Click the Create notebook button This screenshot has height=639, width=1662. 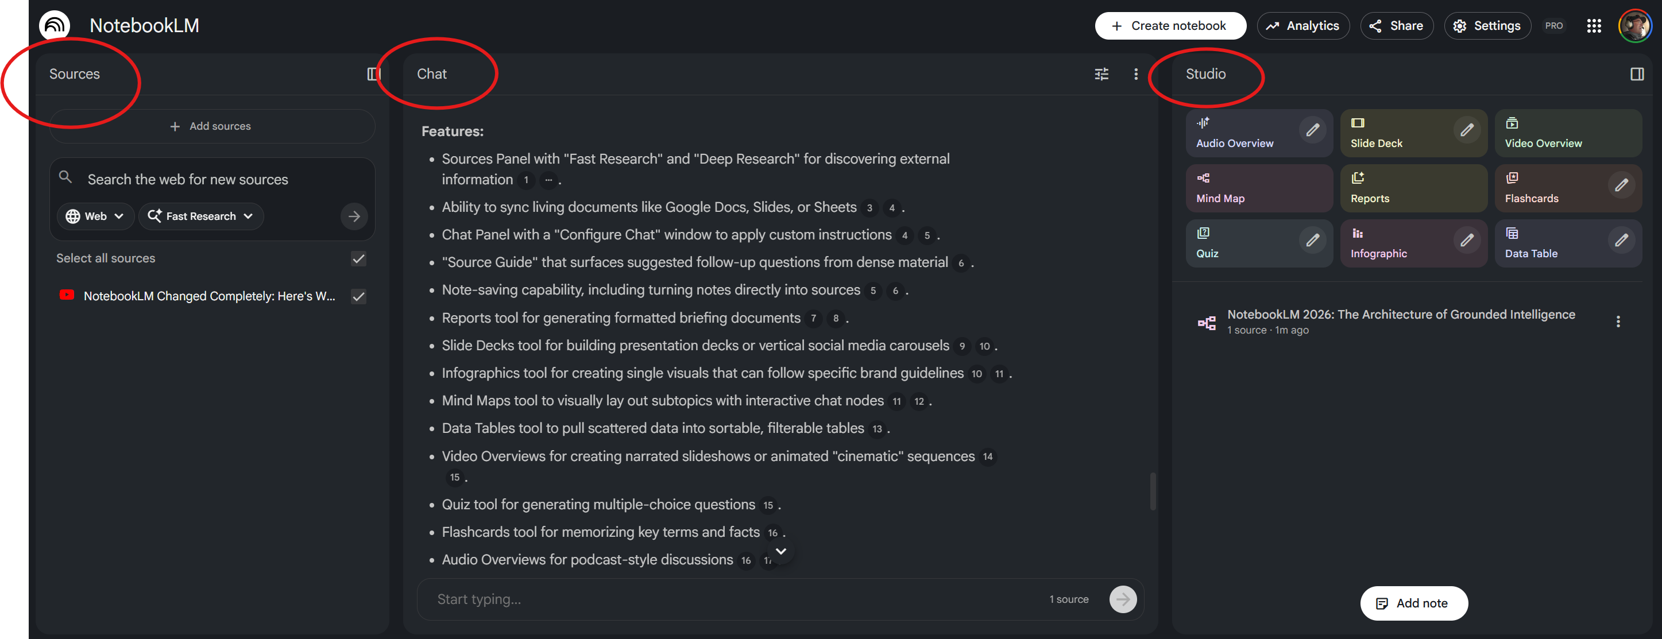tap(1170, 25)
